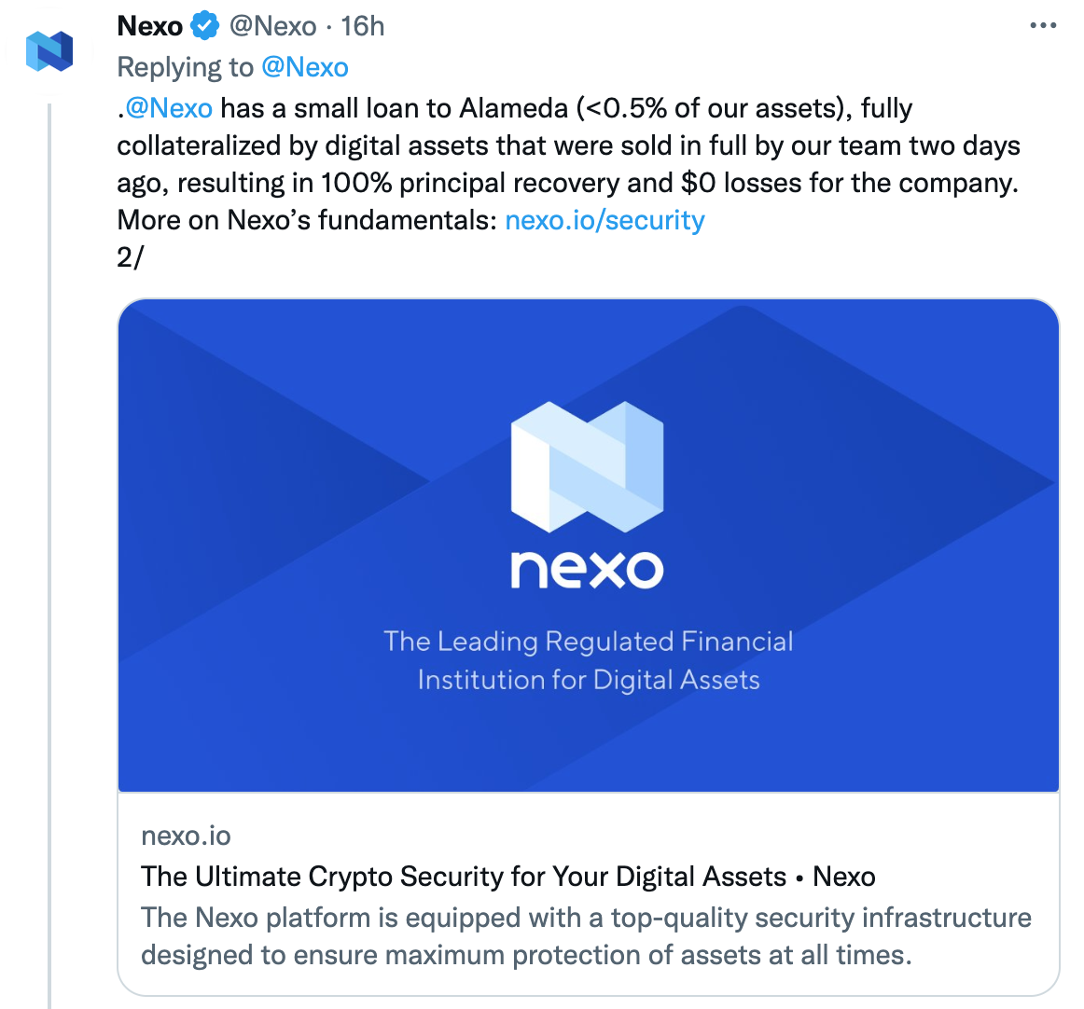
Task: Click the card description about security infrastructure
Action: 586,935
